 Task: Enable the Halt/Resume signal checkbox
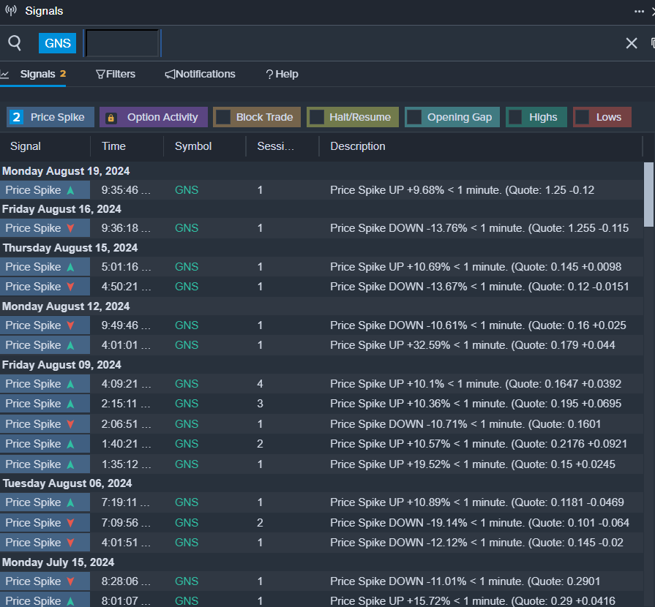pos(317,117)
